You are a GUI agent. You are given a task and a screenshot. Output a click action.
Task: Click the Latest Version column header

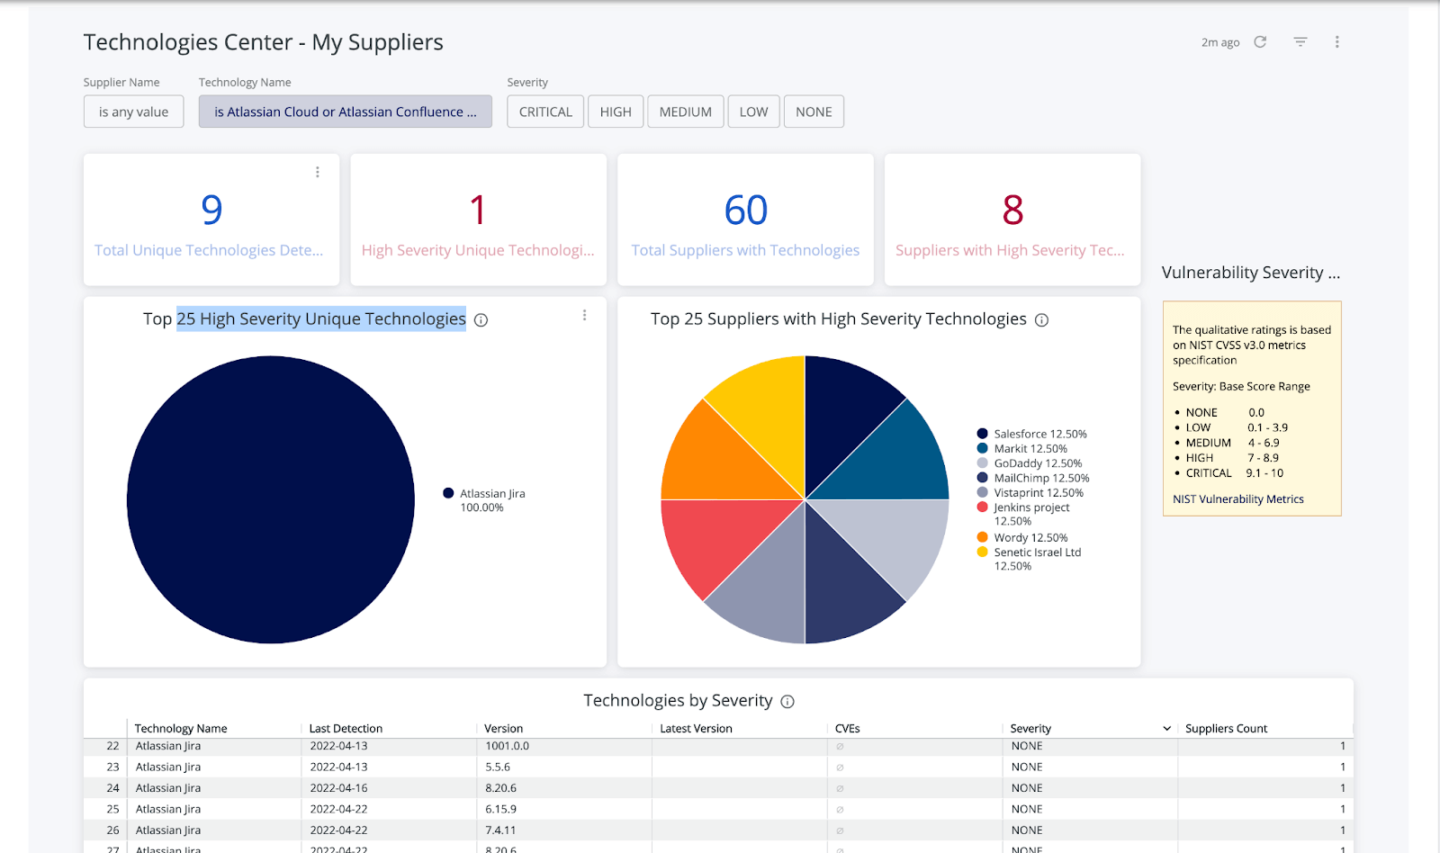coord(696,728)
